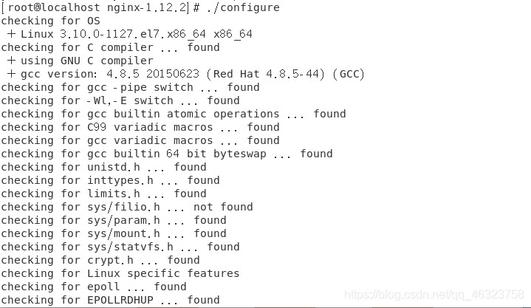Click the "gcc builtin atomic operations" line
Image resolution: width=531 pixels, height=308 pixels.
coord(174,114)
